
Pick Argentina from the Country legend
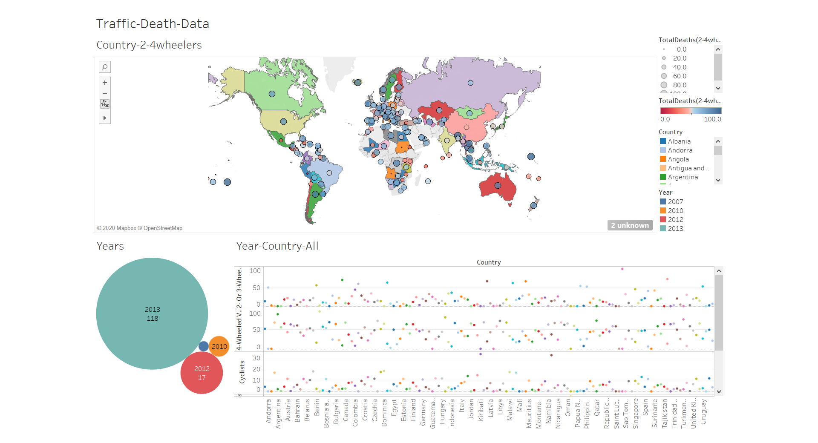[683, 177]
